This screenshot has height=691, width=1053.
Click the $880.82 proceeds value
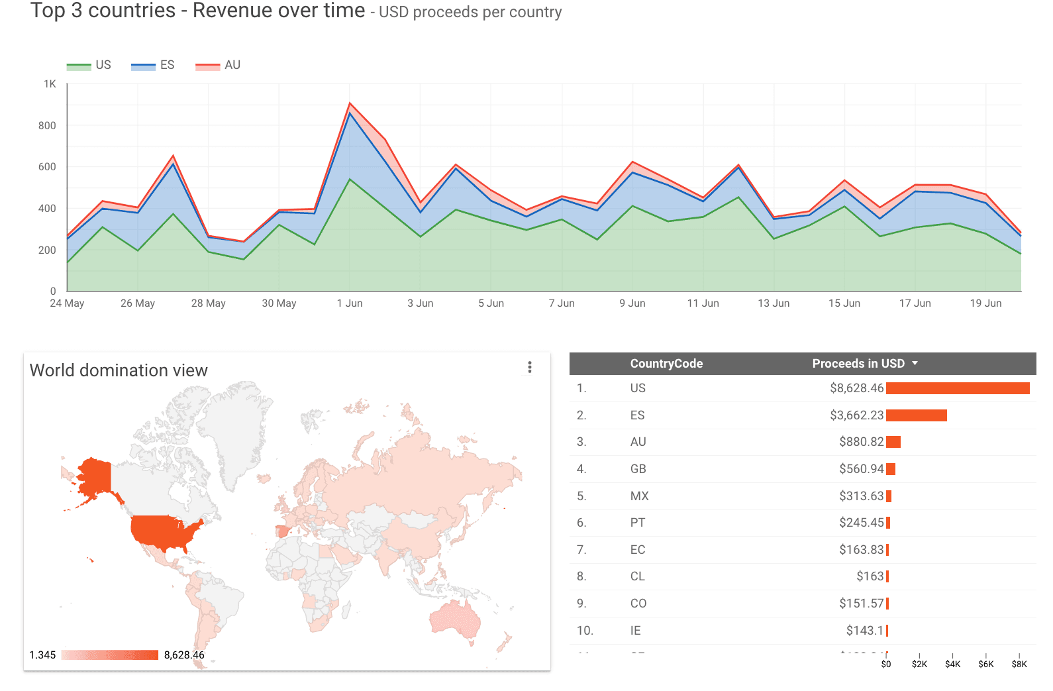tap(861, 442)
